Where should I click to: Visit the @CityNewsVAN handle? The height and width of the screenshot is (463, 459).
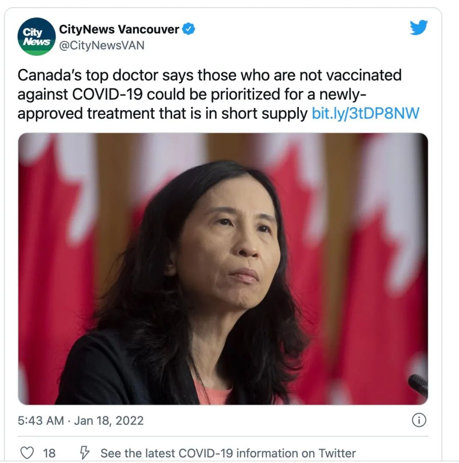pos(102,45)
